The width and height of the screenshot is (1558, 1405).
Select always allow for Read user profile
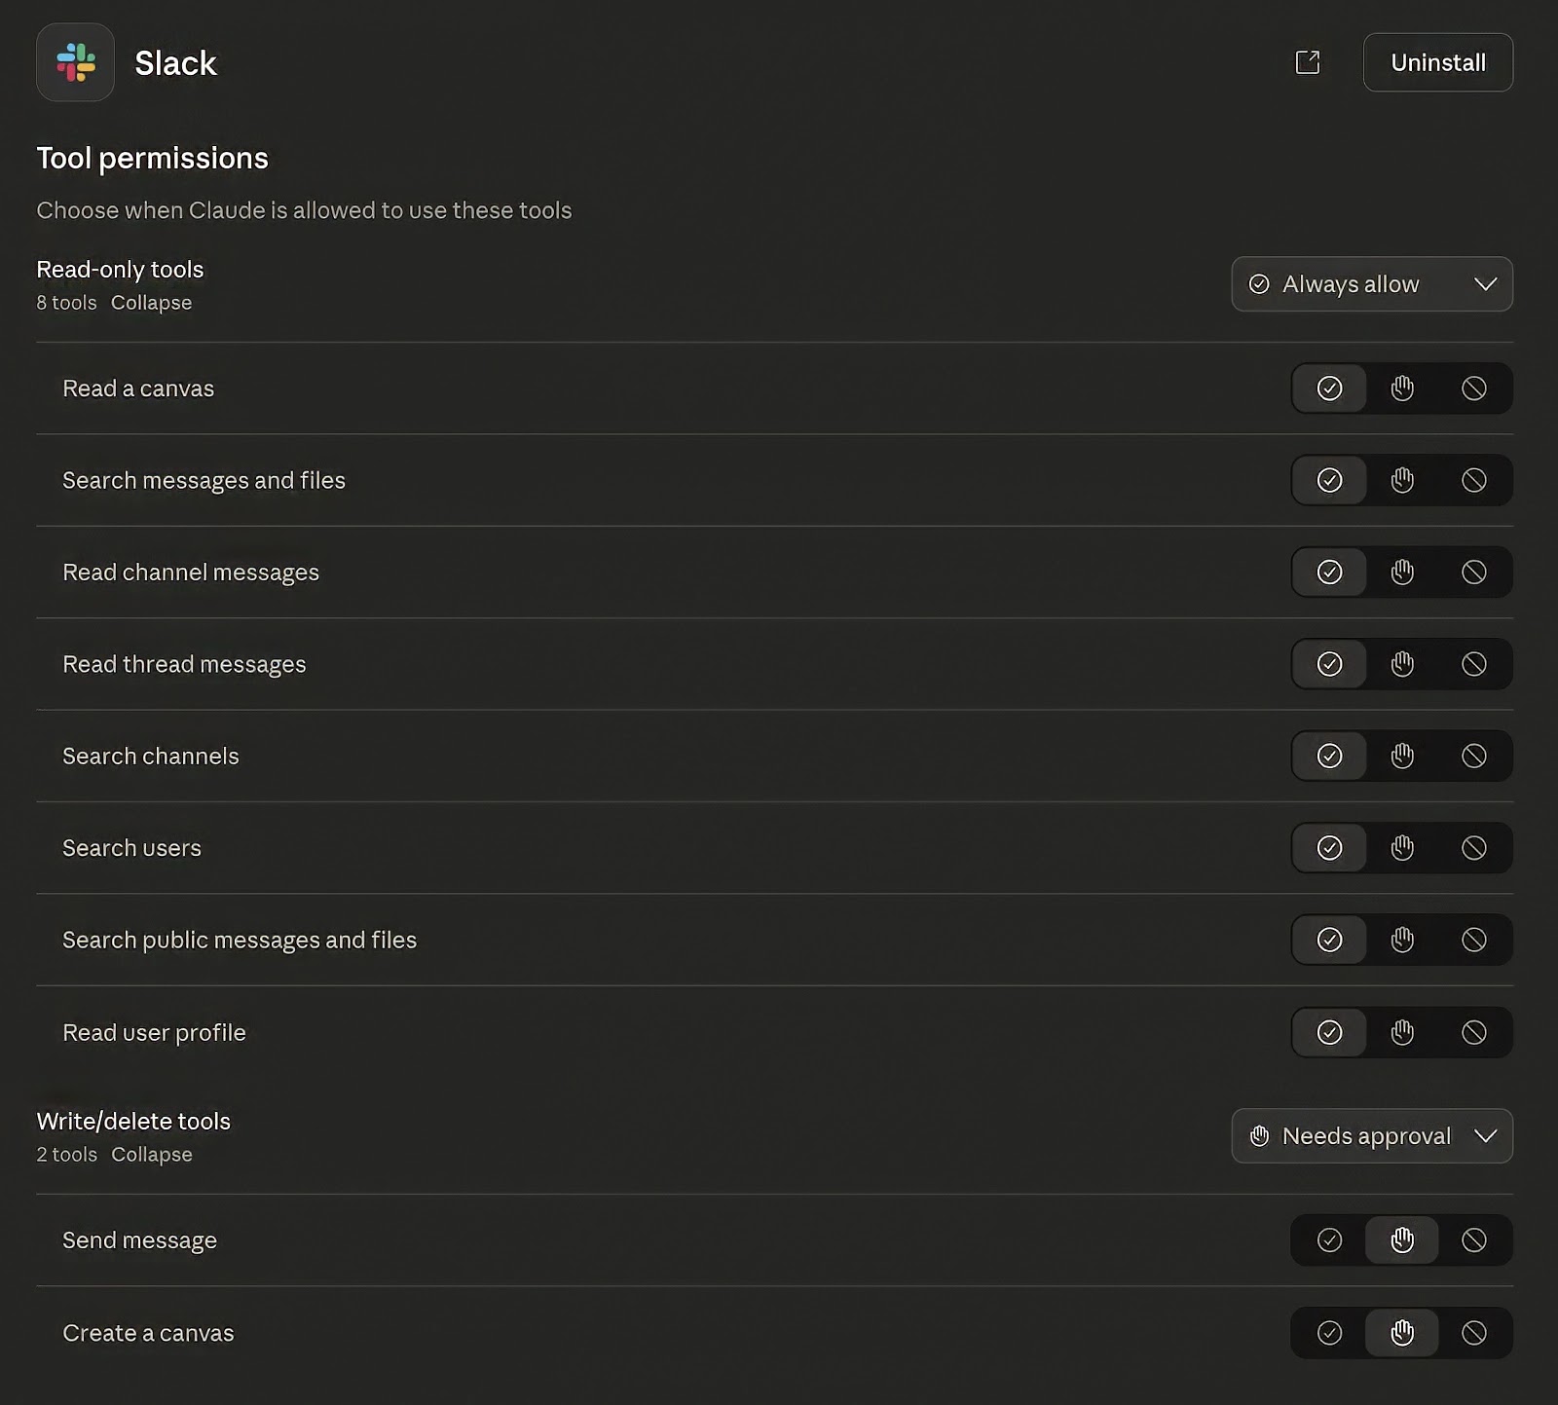click(x=1329, y=1032)
